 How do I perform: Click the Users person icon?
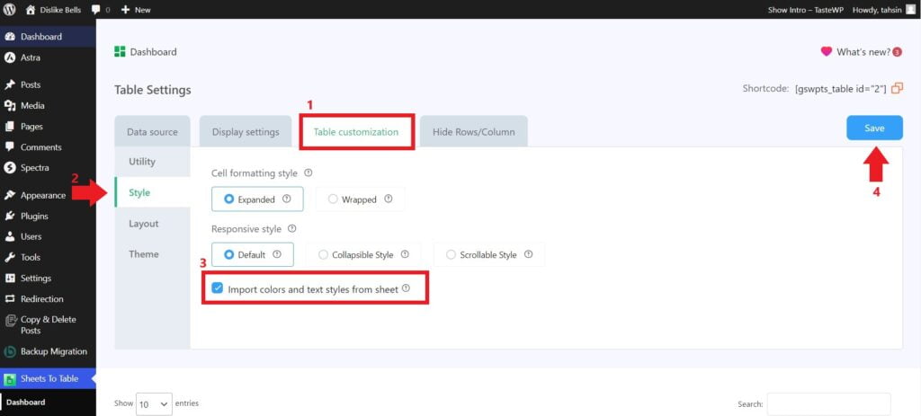(x=9, y=236)
